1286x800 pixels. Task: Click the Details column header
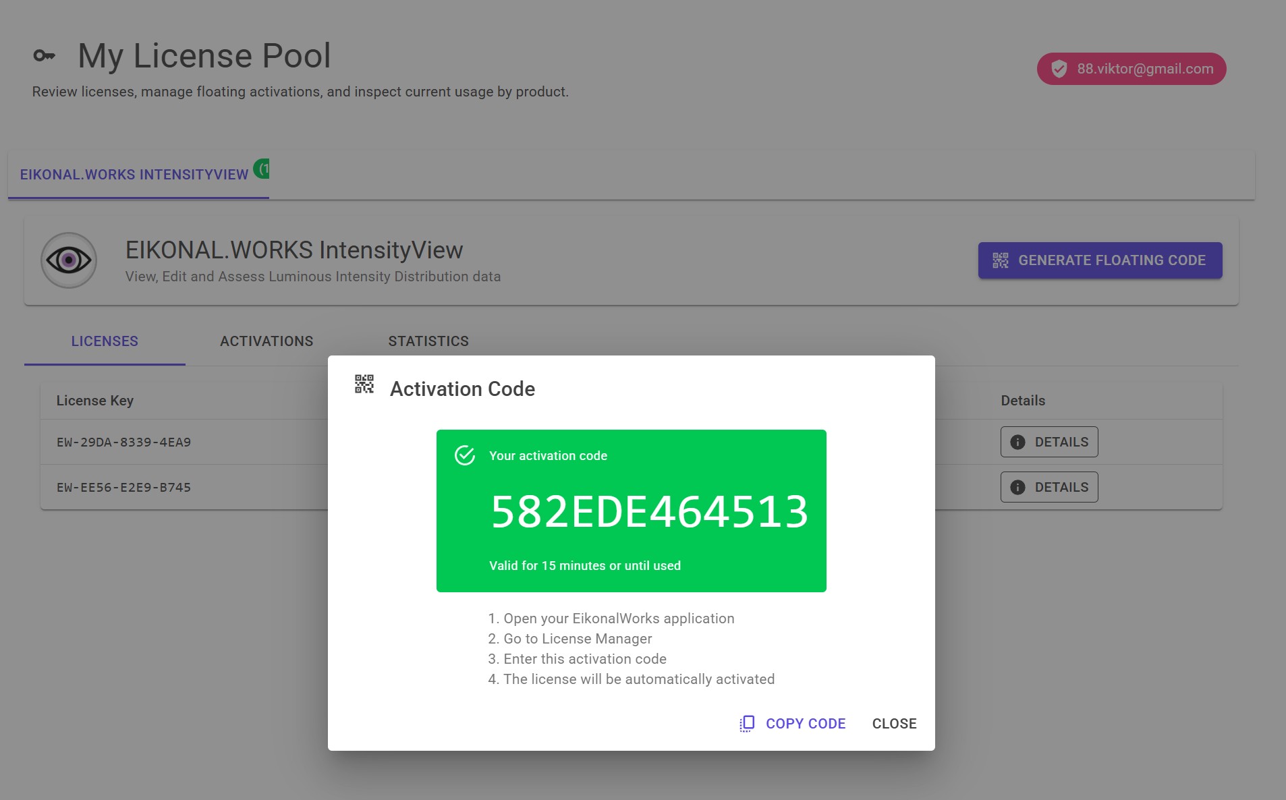point(1023,401)
